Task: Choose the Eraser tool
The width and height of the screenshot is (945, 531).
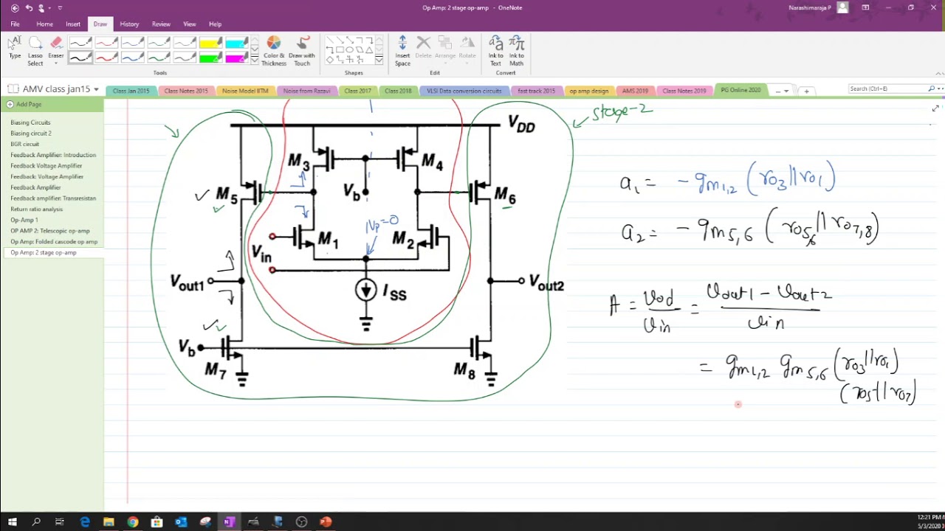Action: tap(56, 48)
